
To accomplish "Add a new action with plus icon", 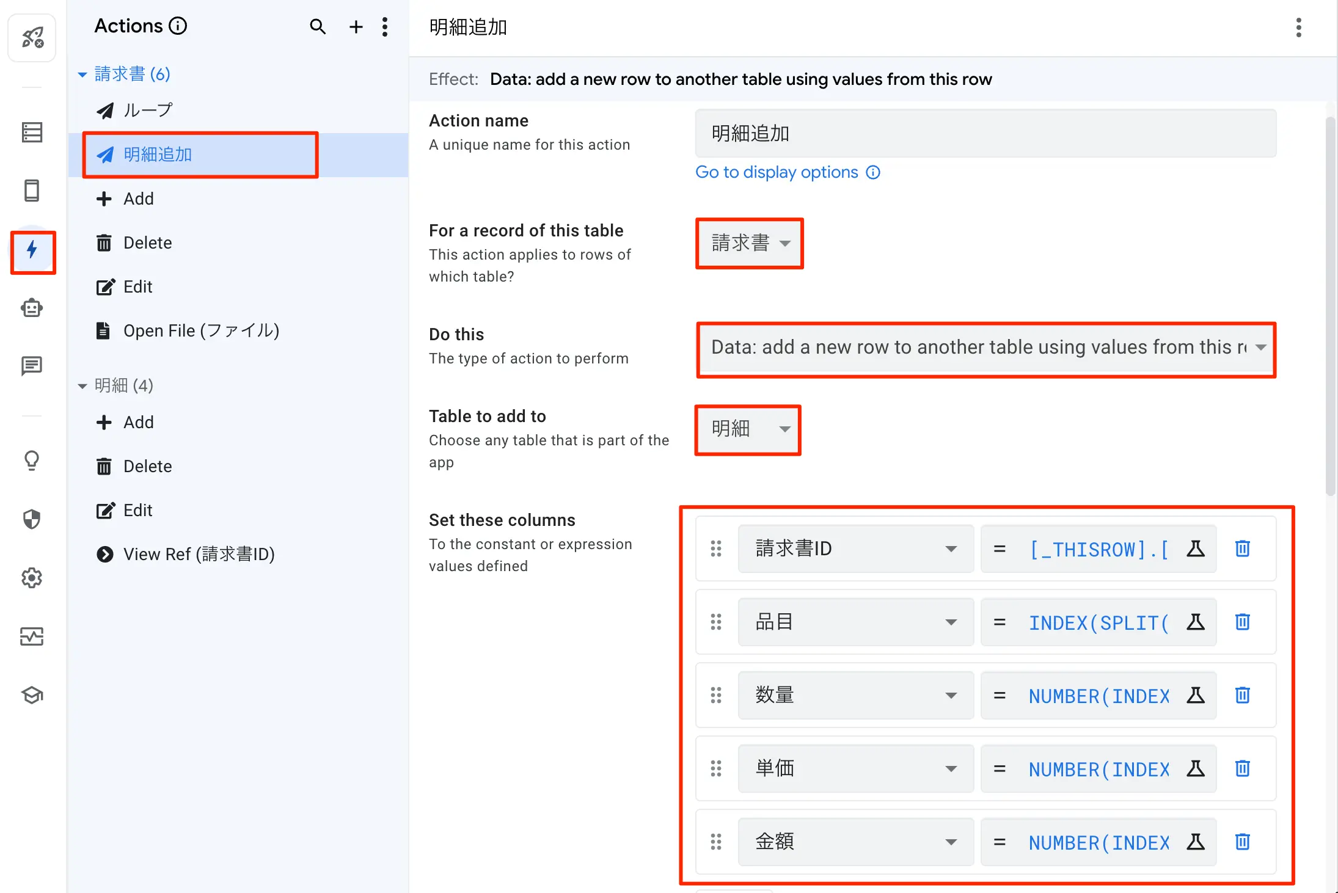I will tap(356, 26).
